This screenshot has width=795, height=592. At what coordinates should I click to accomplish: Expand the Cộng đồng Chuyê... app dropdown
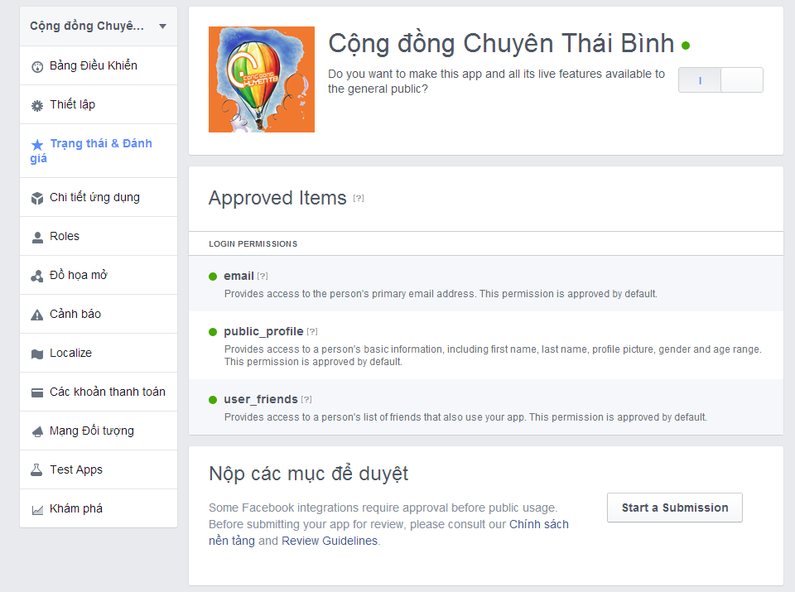162,26
